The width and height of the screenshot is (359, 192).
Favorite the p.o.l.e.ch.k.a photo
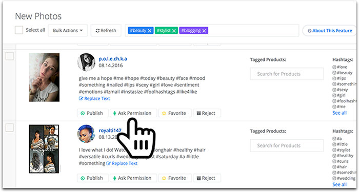coord(175,113)
